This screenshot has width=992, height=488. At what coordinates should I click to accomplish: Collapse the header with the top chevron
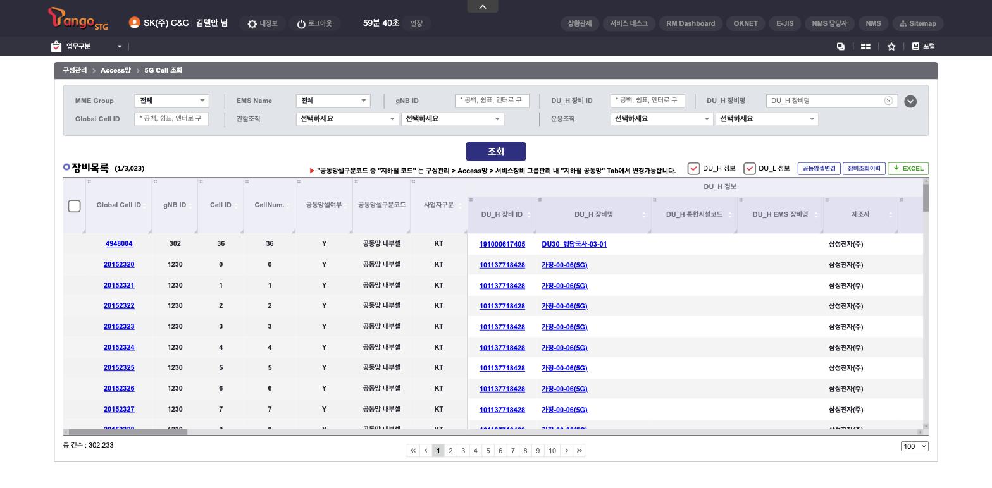483,6
